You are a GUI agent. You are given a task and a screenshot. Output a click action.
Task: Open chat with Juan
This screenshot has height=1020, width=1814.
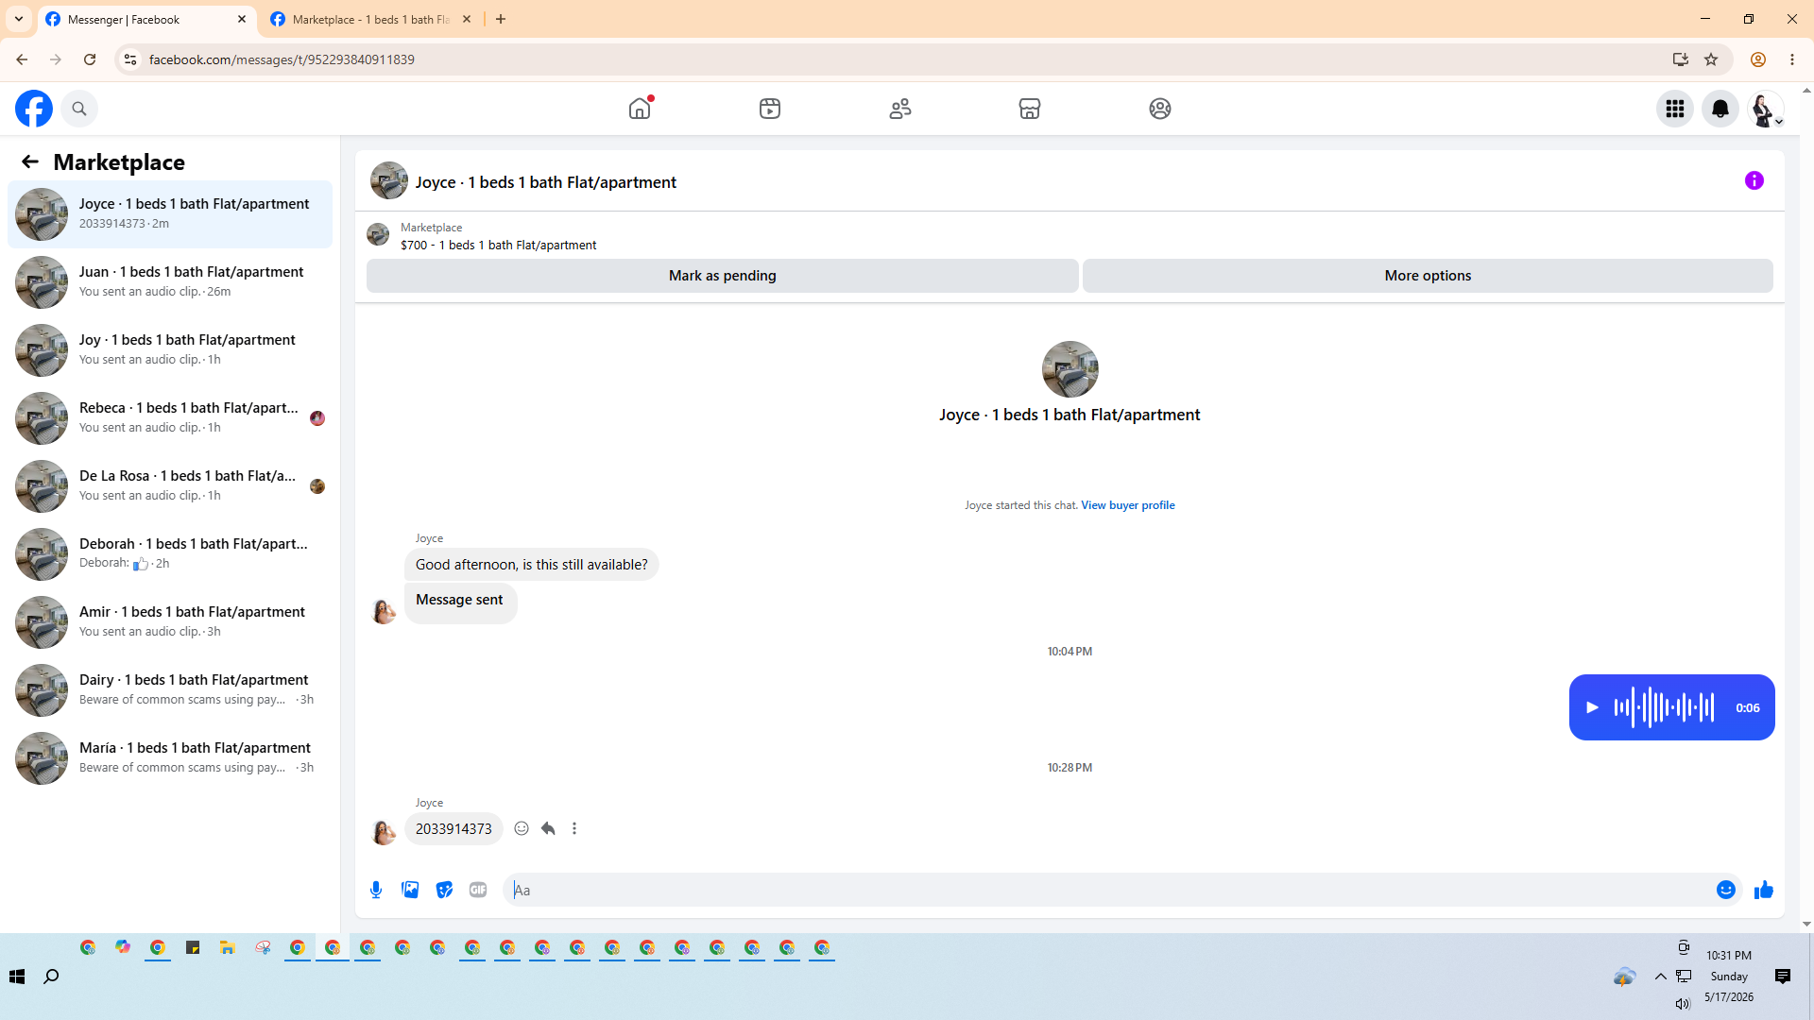[170, 282]
